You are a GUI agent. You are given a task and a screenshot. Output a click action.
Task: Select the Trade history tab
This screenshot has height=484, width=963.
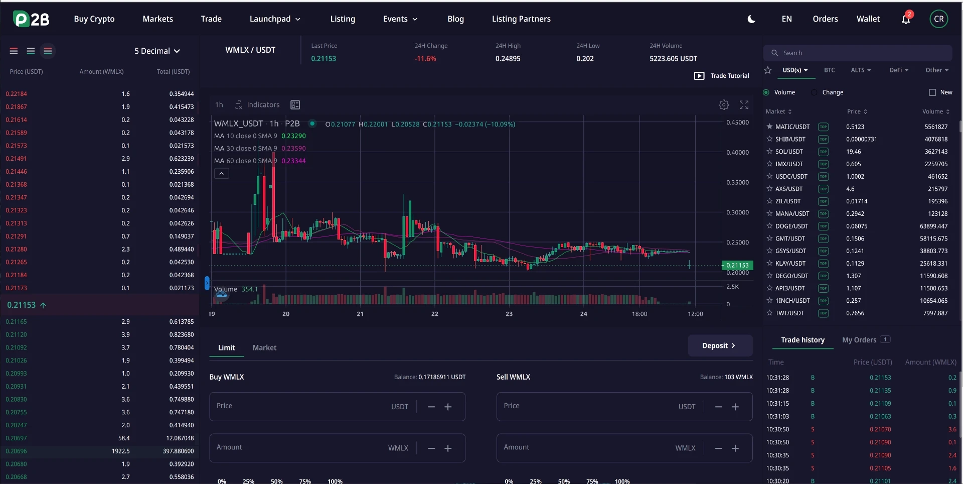tap(802, 340)
